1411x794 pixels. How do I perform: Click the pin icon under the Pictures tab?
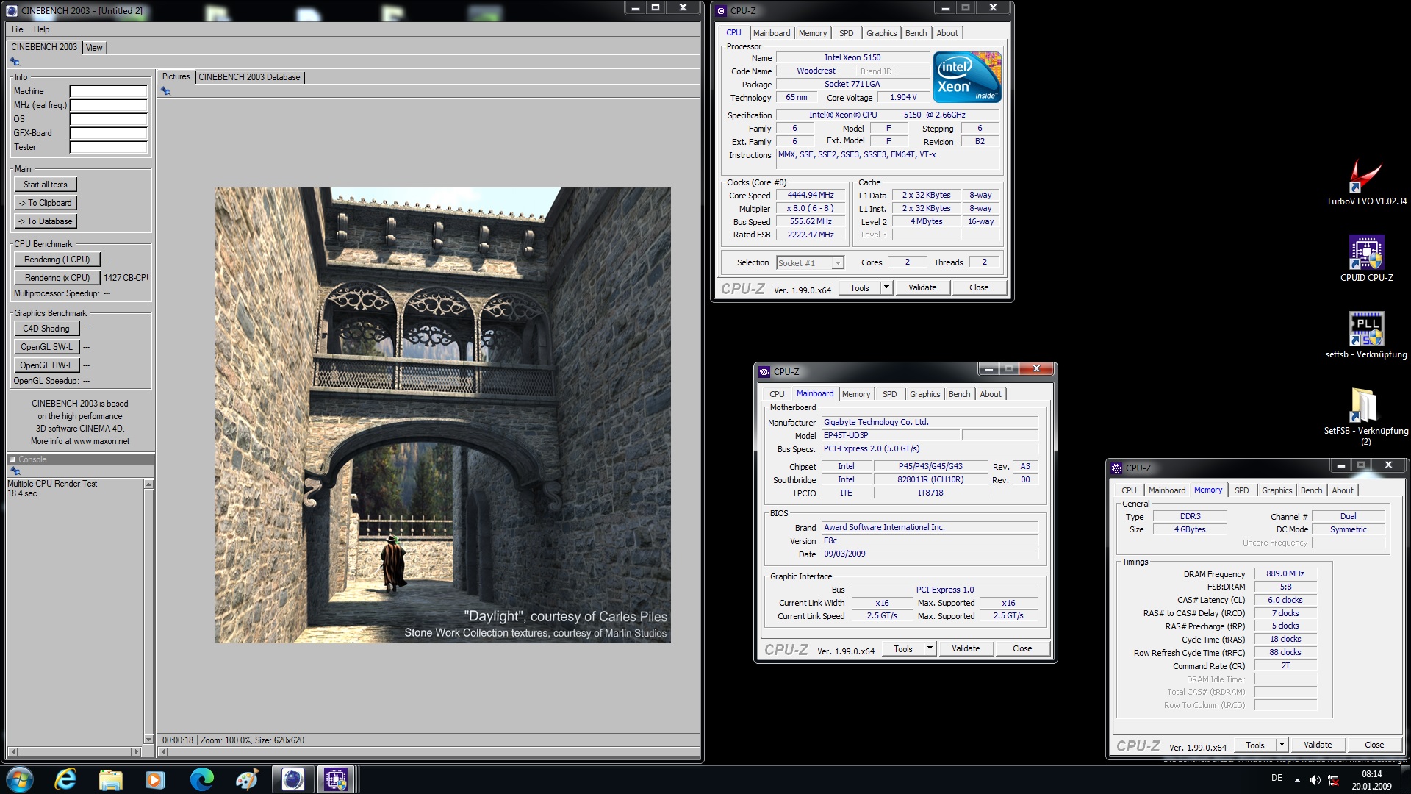[x=165, y=91]
